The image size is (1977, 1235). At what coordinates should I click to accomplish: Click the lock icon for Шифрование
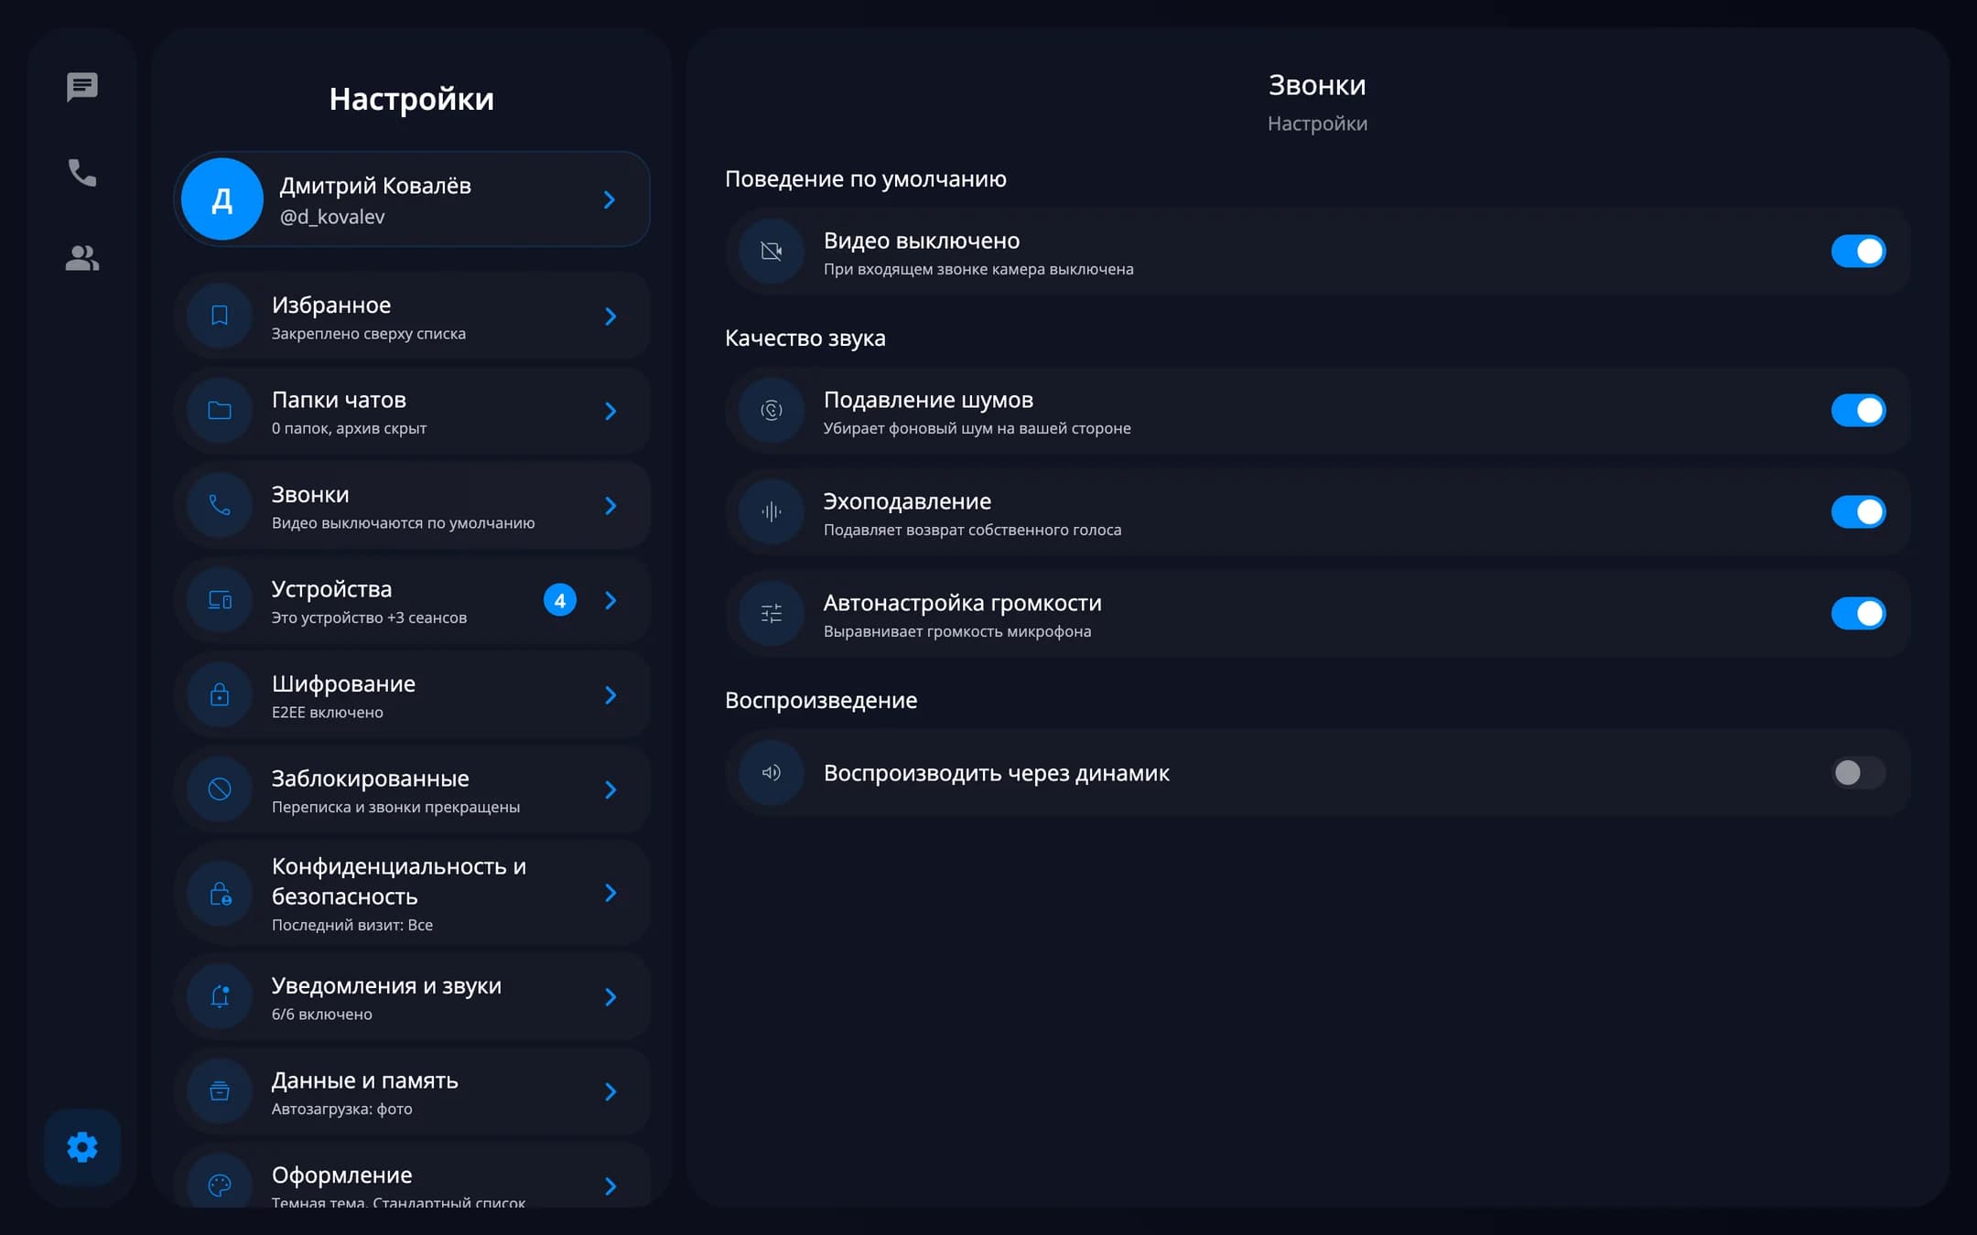point(220,694)
